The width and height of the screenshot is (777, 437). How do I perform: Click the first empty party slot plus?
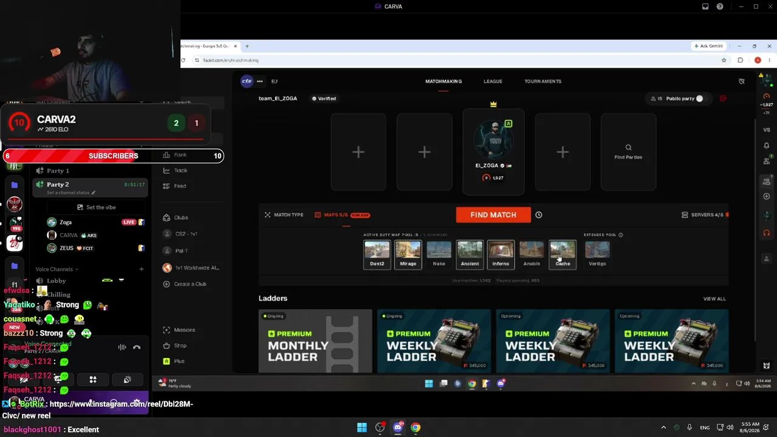pyautogui.click(x=358, y=152)
